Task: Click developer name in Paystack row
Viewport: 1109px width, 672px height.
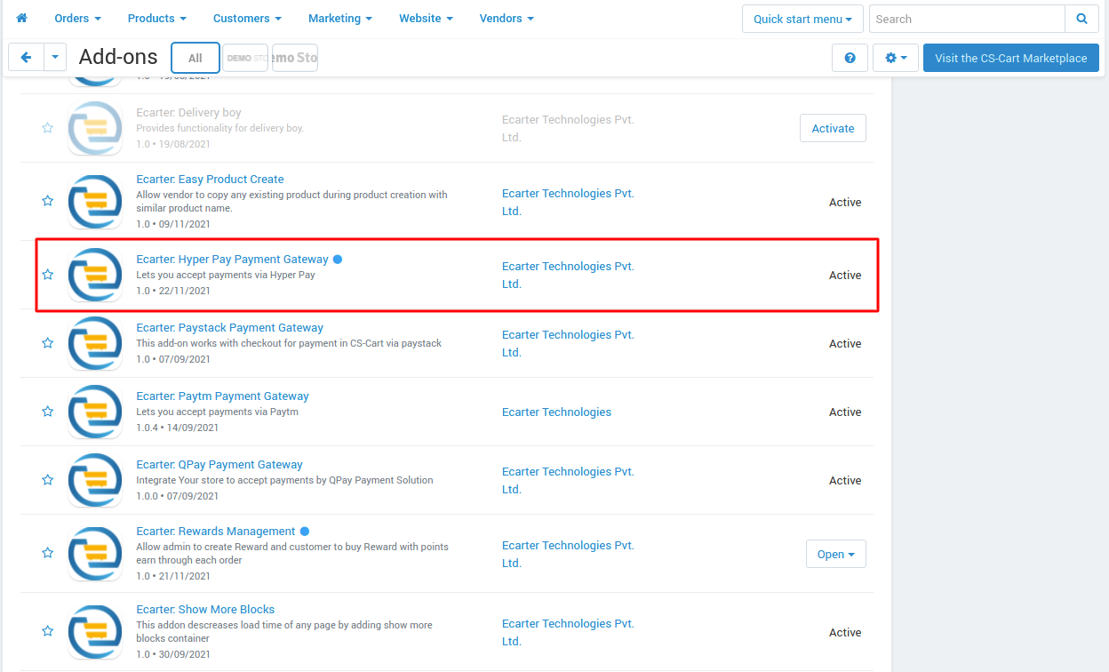Action: [x=568, y=344]
